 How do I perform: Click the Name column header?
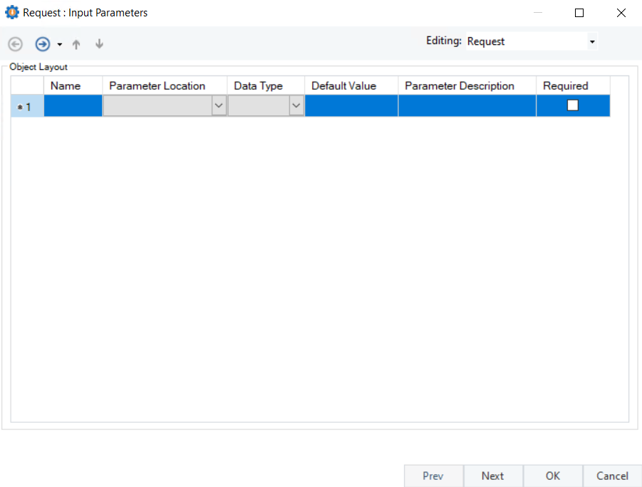click(x=73, y=85)
